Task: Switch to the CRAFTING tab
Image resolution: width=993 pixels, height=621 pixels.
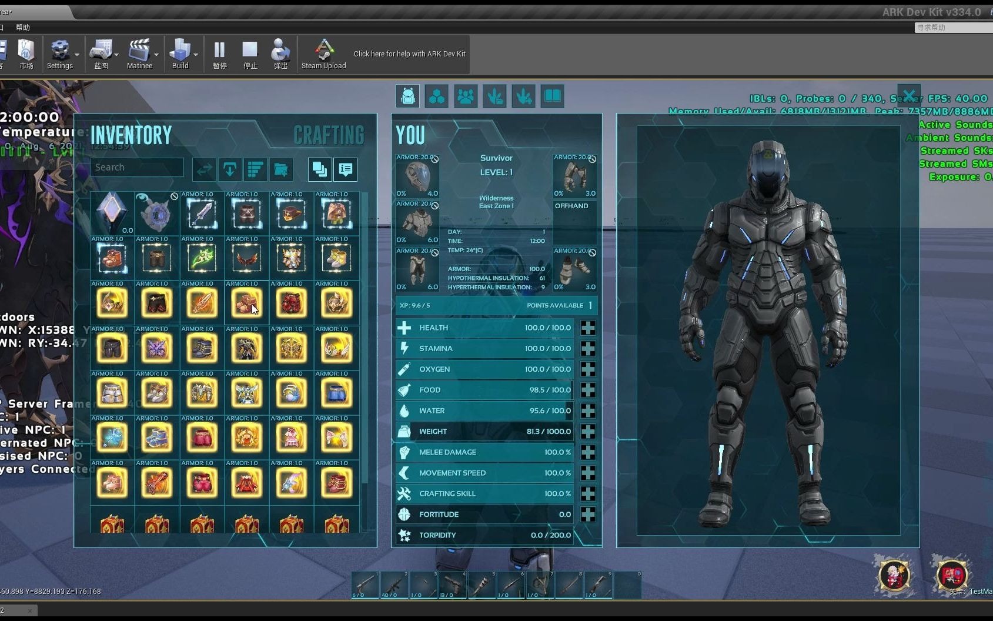Action: tap(329, 135)
